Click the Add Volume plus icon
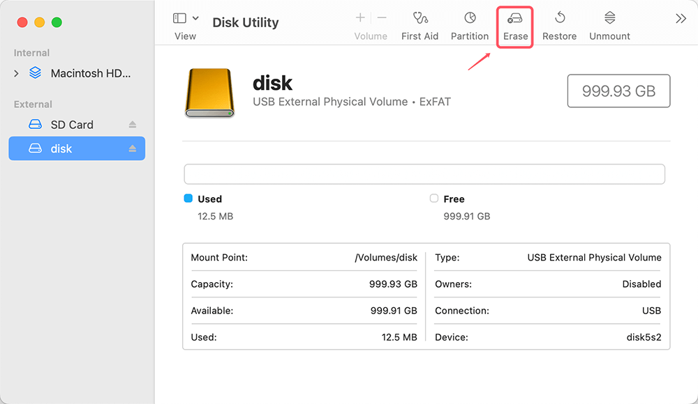 point(359,17)
